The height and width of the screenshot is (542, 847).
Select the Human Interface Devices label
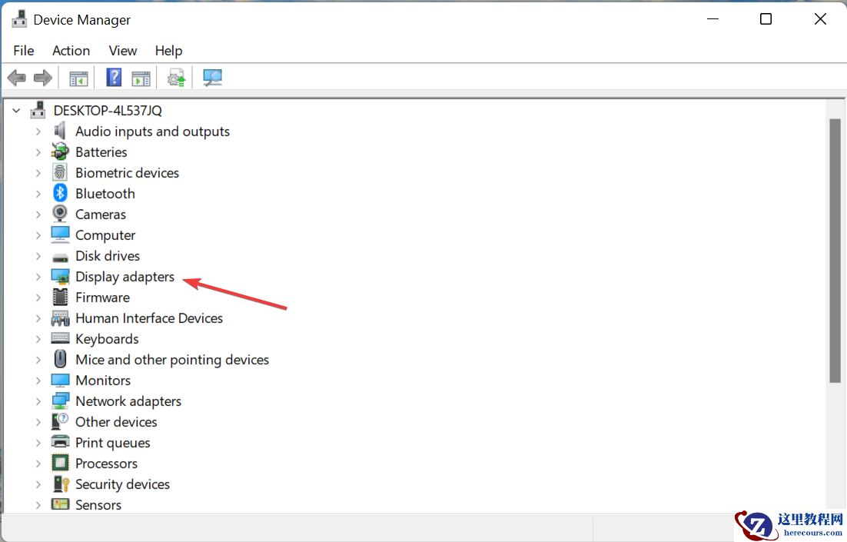tap(149, 318)
